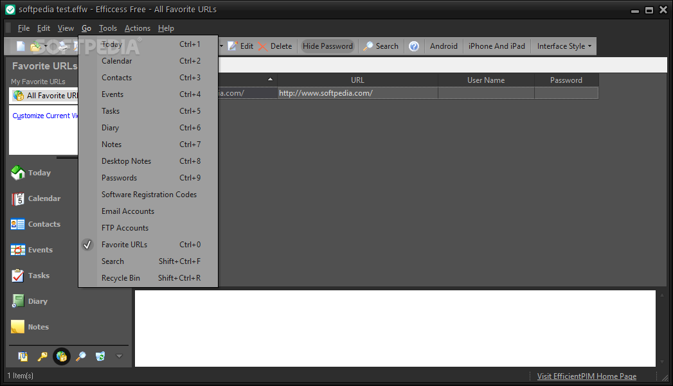The image size is (673, 386).
Task: Choose Search in the Go menu
Action: 148,261
